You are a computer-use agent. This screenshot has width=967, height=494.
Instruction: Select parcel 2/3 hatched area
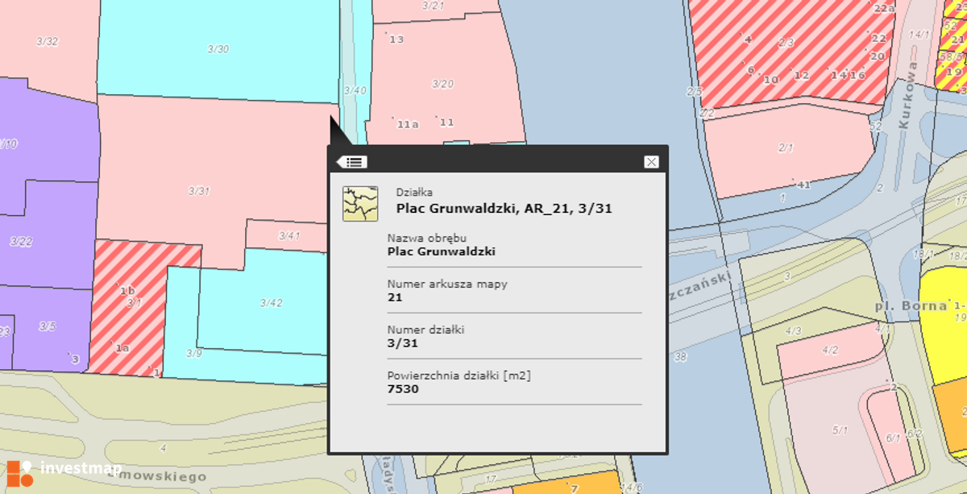pyautogui.click(x=786, y=43)
